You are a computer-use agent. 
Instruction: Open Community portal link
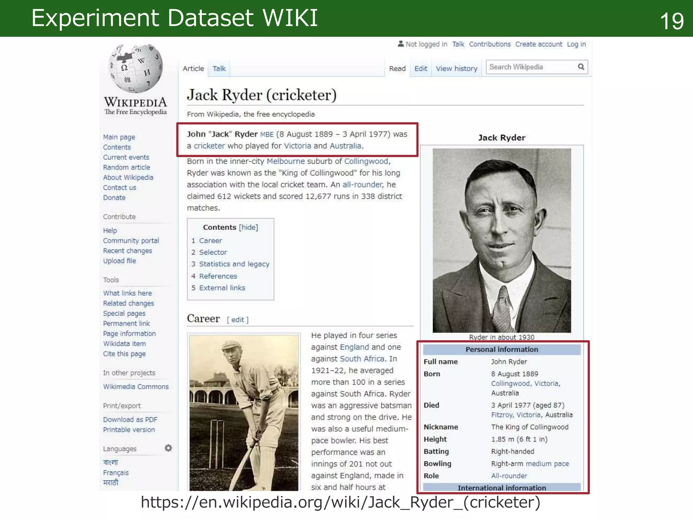131,241
